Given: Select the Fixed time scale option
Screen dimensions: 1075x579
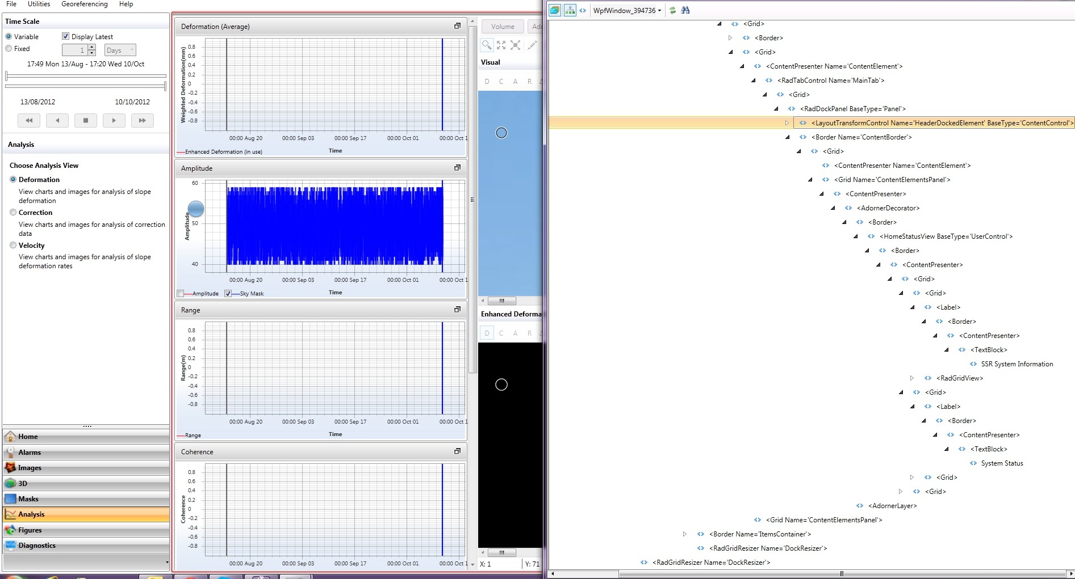Looking at the screenshot, I should pyautogui.click(x=9, y=49).
